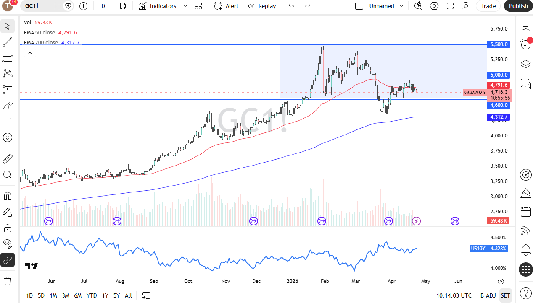
Task: Open the Fibonacci retracement tools
Action: click(x=8, y=58)
